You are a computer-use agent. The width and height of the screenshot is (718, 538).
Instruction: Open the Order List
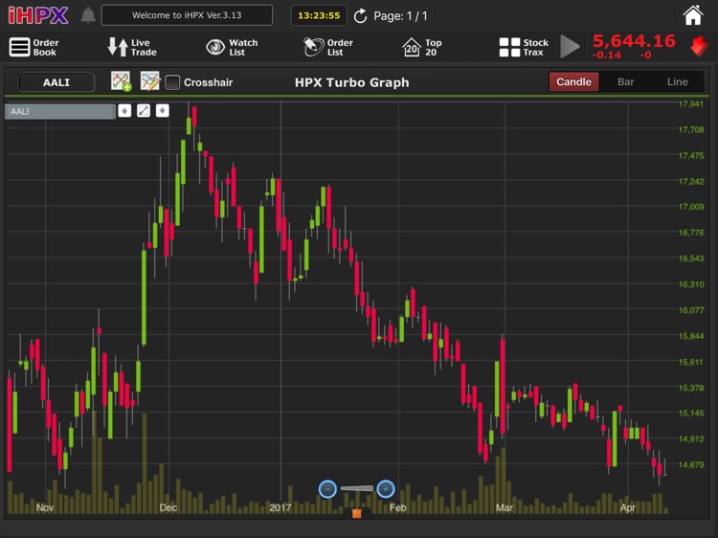click(327, 47)
